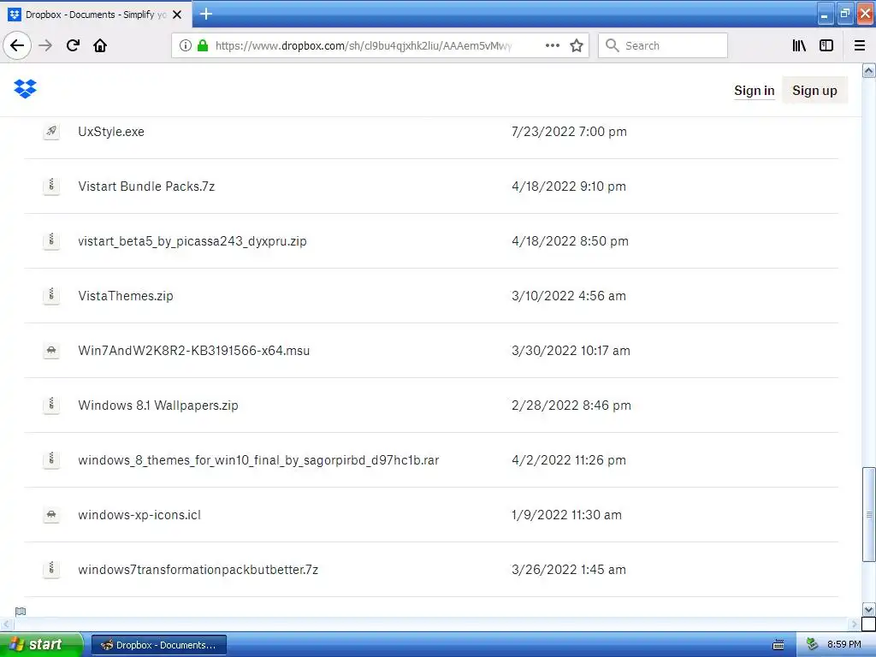Open windows-xp-icons.icl
876x657 pixels.
(x=139, y=515)
